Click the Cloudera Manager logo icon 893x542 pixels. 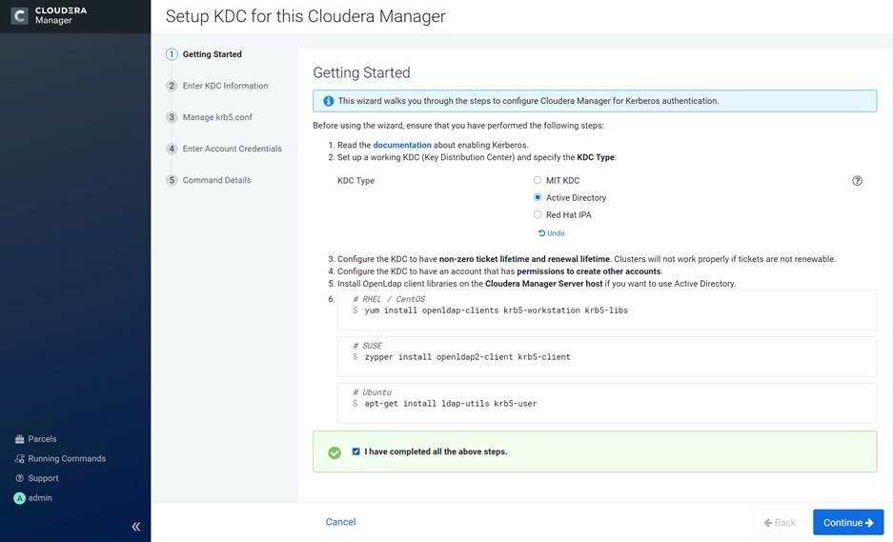[19, 15]
